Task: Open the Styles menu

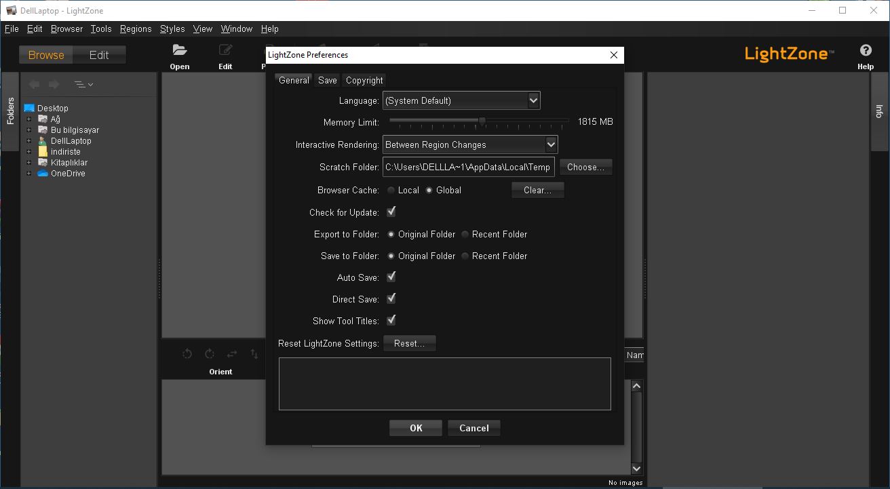Action: (x=172, y=28)
